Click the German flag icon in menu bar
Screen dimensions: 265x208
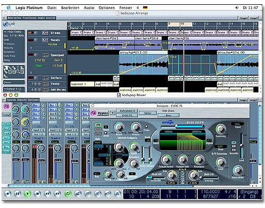tap(145, 7)
